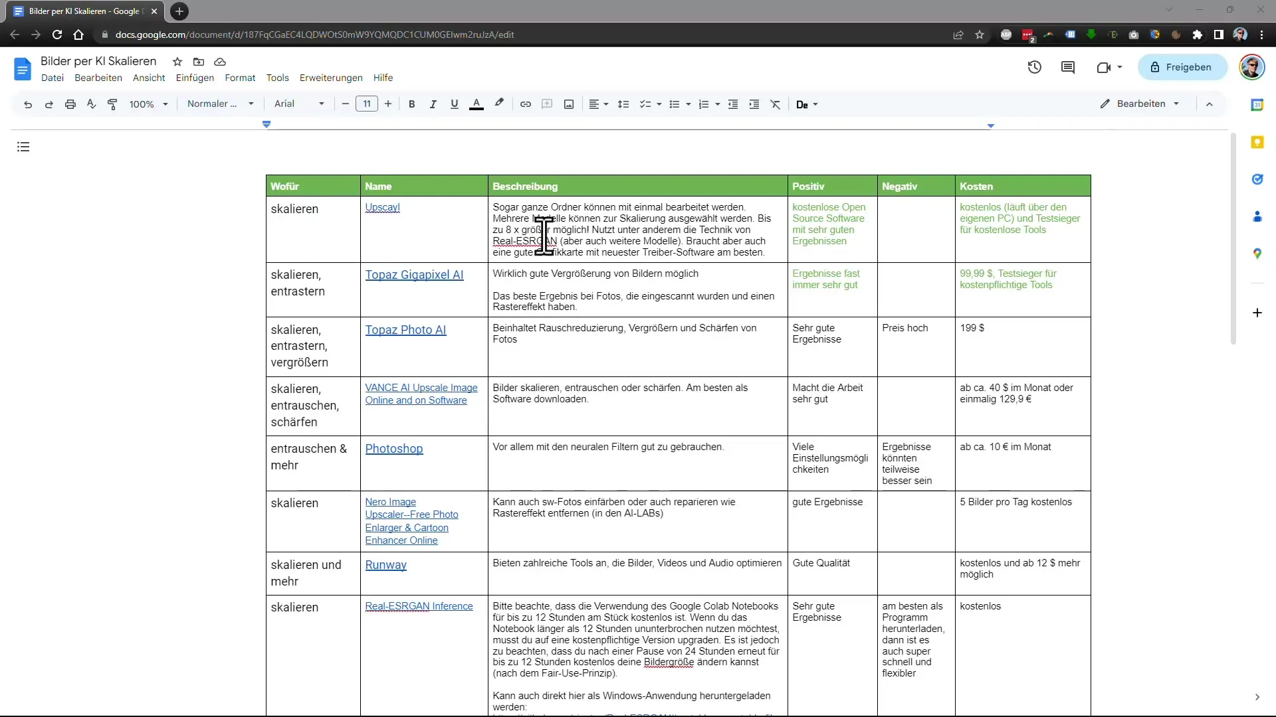Click the Underline formatting icon
This screenshot has height=717, width=1276.
(x=455, y=104)
